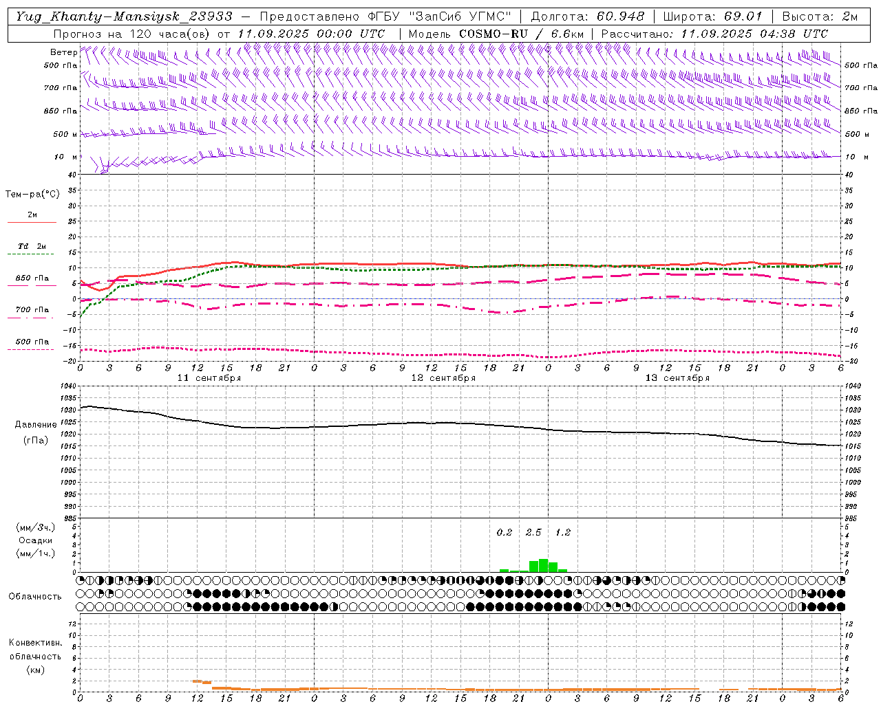Click the Тем-ра(°C) axis title
This screenshot has height=704, width=881.
point(32,195)
